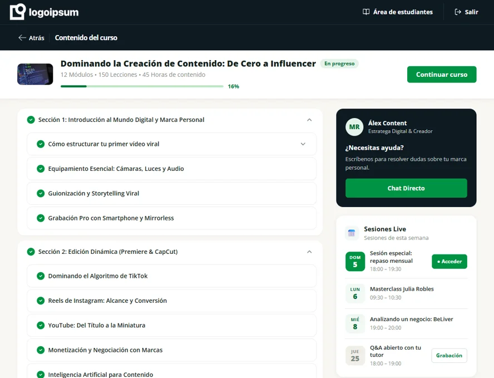The image size is (494, 378).
Task: Toggle check for Grabación Pro con Smartphone
Action: coord(41,218)
